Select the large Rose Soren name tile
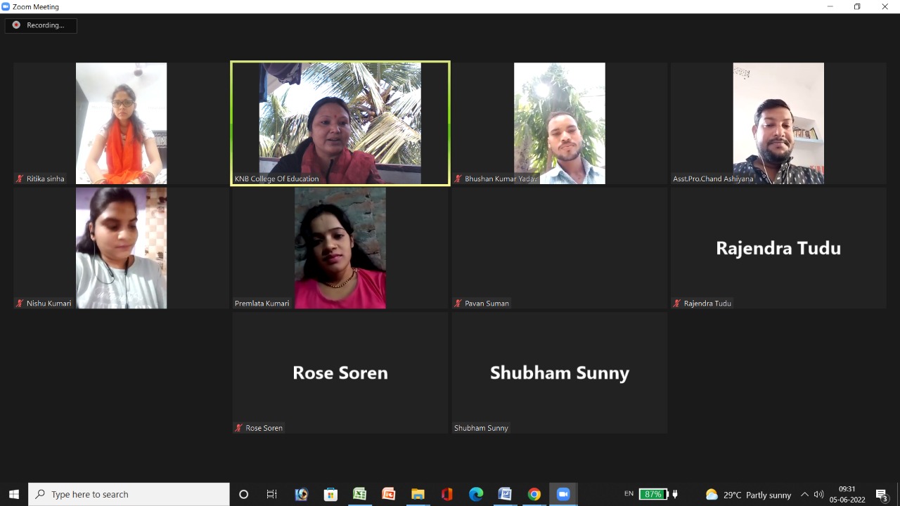This screenshot has width=900, height=506. pyautogui.click(x=340, y=372)
